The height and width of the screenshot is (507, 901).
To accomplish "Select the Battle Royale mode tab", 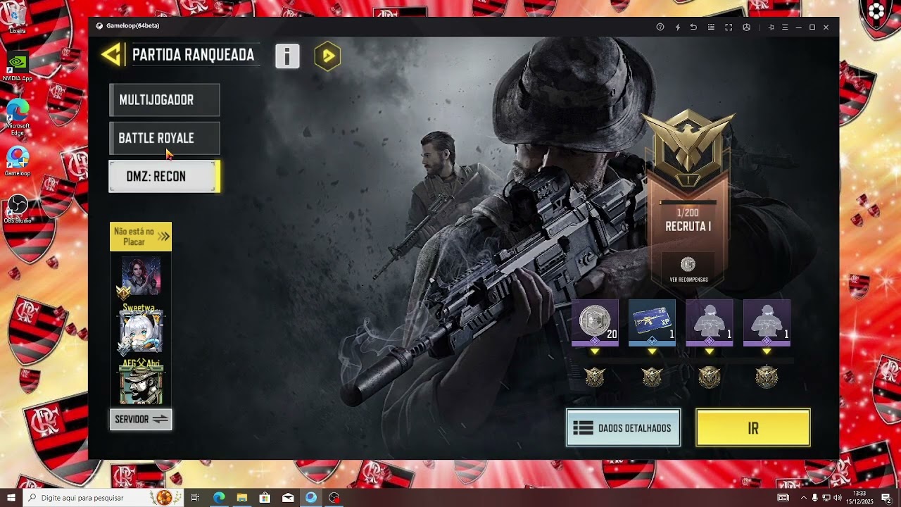I will 165,138.
